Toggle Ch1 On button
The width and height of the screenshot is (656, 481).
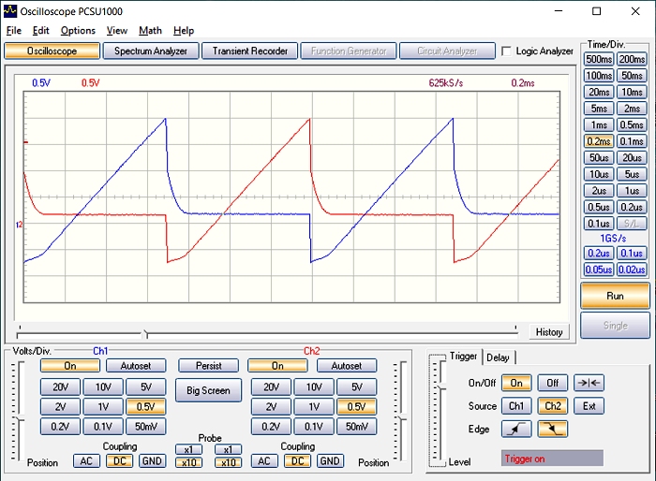[x=70, y=366]
